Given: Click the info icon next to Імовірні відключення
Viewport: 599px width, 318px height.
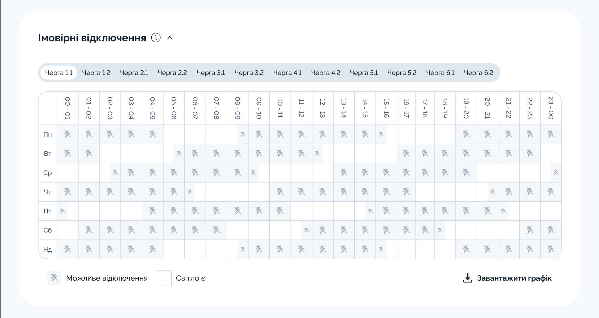Looking at the screenshot, I should coord(156,38).
